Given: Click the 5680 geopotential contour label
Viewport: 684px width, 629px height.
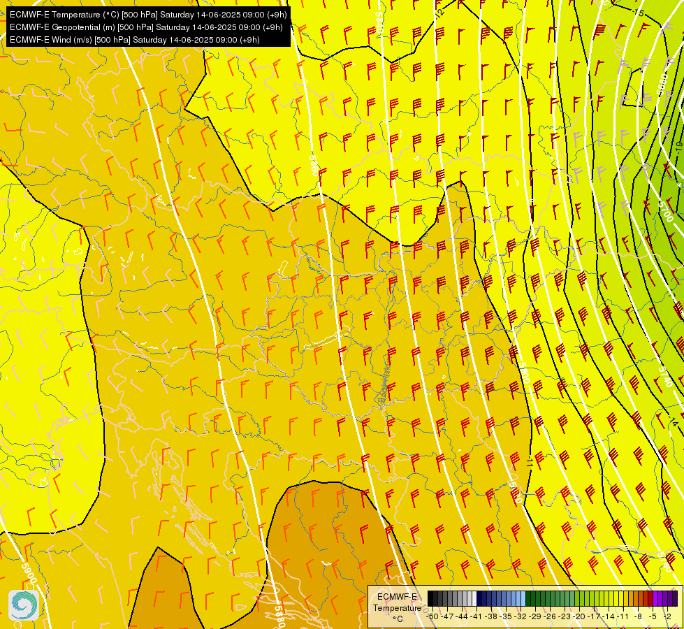Looking at the screenshot, I should (x=662, y=85).
